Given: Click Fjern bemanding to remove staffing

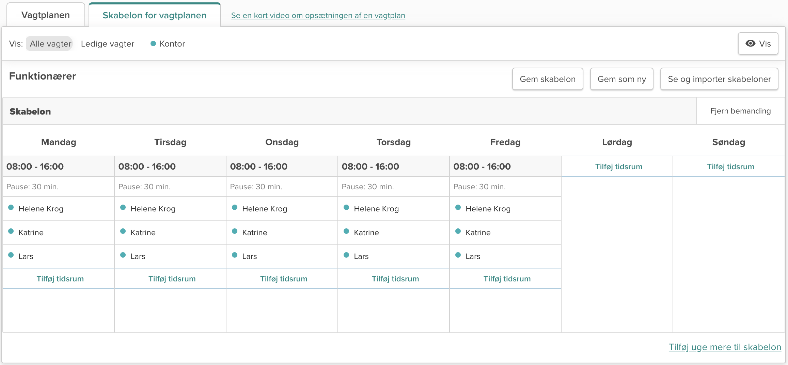Looking at the screenshot, I should [x=740, y=111].
